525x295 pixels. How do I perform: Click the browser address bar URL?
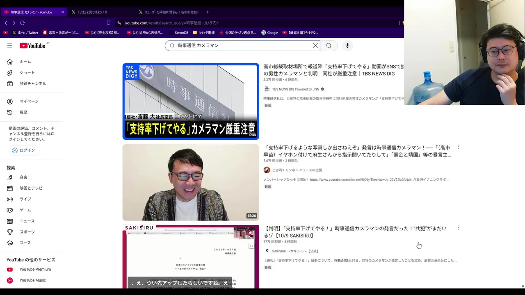pyautogui.click(x=171, y=23)
